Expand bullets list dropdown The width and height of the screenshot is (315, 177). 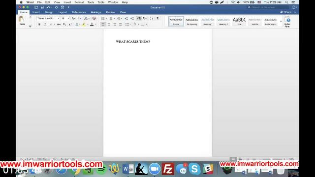(107, 19)
